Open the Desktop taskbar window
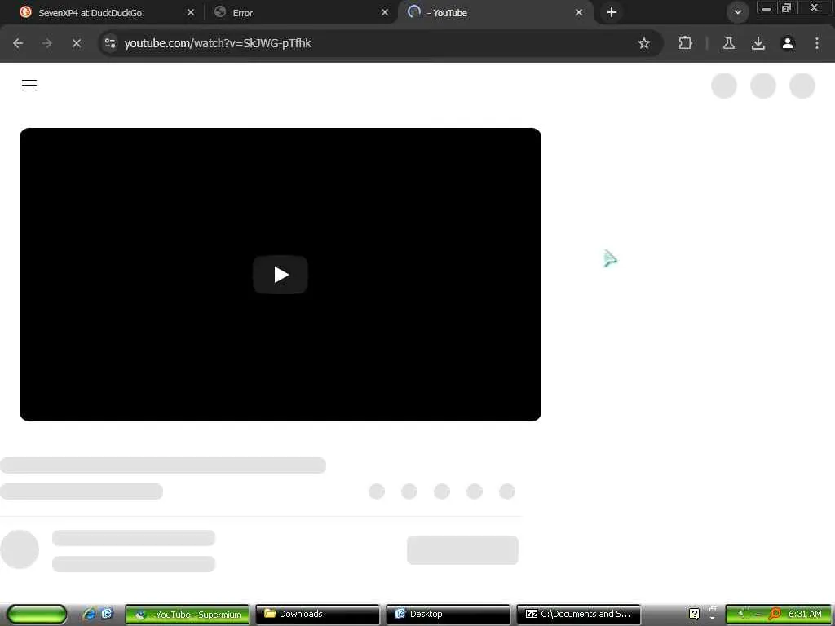 click(448, 615)
